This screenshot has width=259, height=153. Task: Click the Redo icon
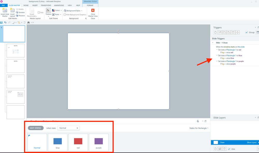coord(9,23)
